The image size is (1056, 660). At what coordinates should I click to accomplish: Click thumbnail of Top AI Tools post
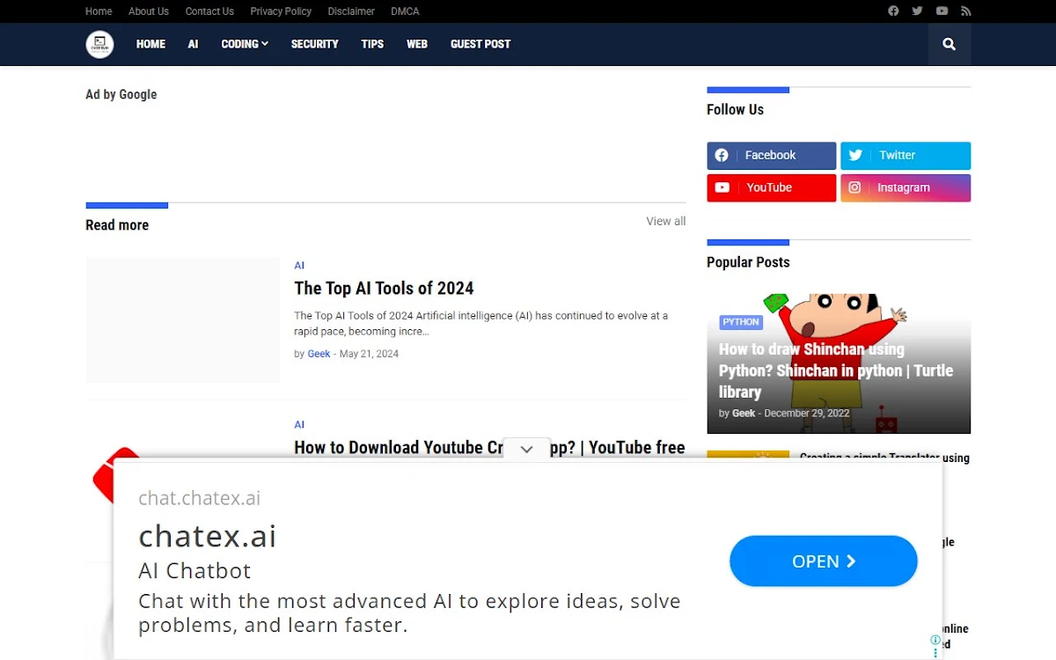[182, 319]
